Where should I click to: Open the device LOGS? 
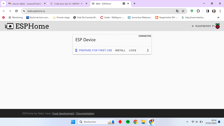(132, 50)
